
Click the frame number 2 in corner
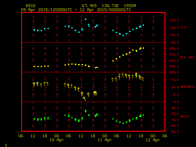6,144
